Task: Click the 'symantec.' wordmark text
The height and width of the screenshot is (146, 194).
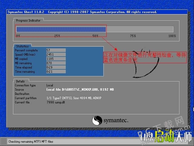Action: (116, 120)
